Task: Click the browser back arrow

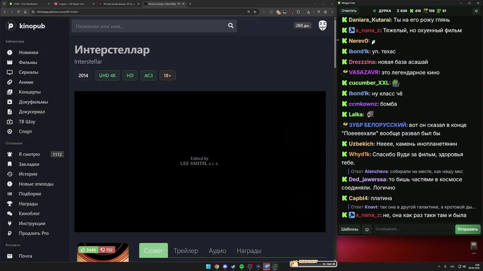Action: 5,12
